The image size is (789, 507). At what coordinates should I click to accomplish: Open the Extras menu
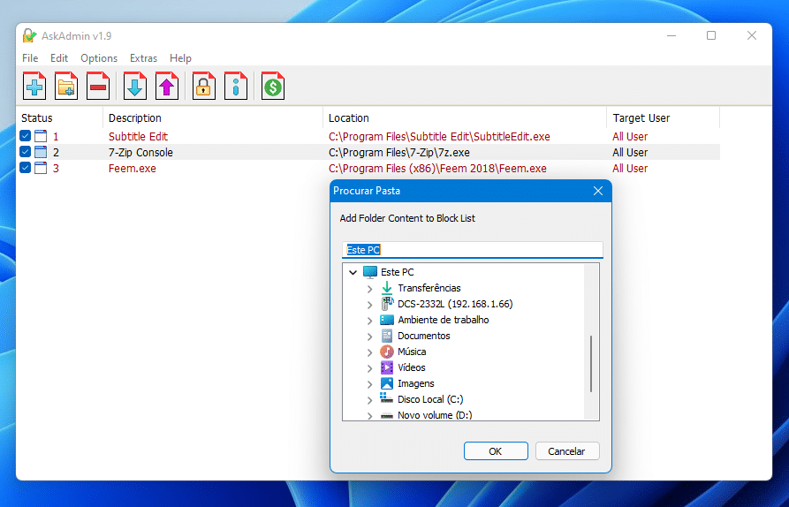[x=143, y=57]
